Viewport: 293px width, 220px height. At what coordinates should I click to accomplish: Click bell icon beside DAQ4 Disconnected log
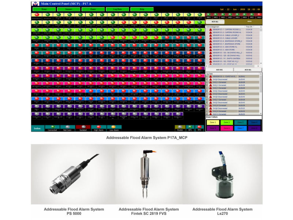(x=210, y=80)
